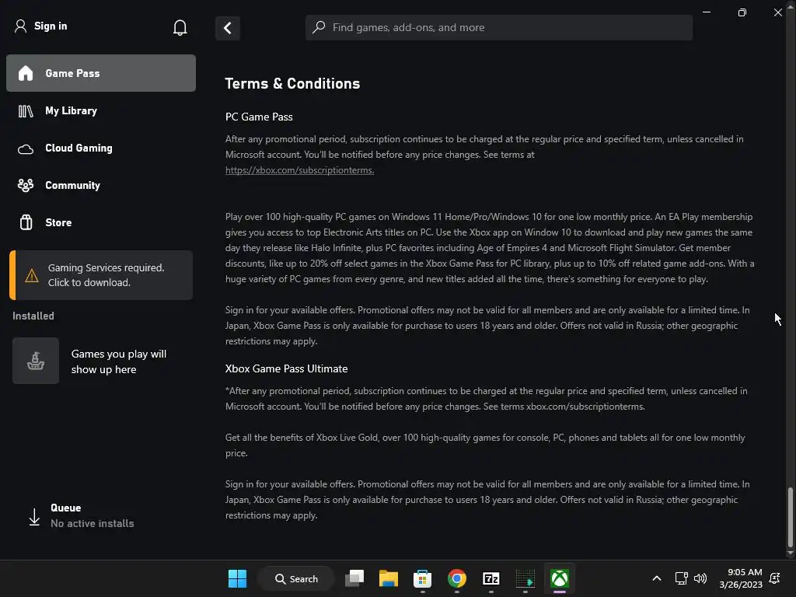
Task: Open the Store section
Action: click(x=101, y=222)
